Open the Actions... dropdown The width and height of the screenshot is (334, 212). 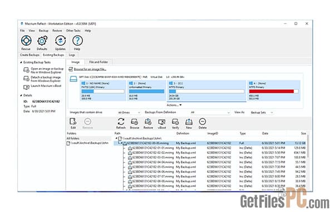[174, 105]
